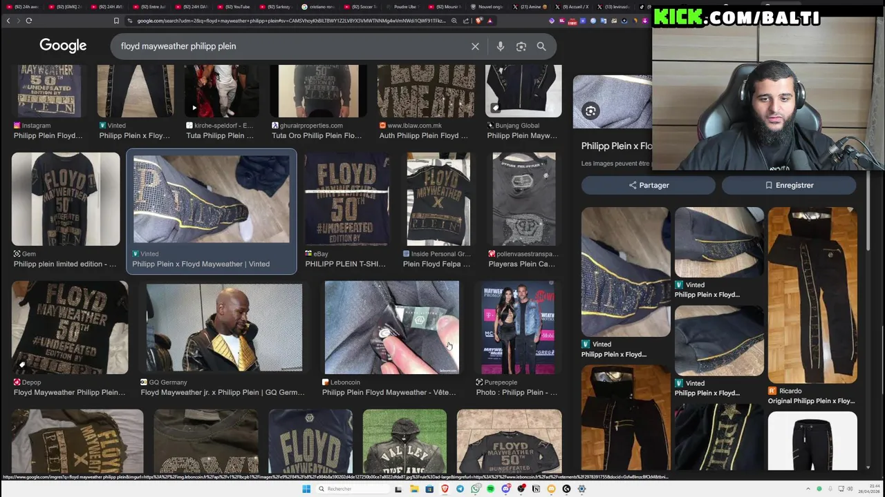The image size is (885, 497).
Task: Switch to the Accueil / X browser tab
Action: (x=572, y=6)
